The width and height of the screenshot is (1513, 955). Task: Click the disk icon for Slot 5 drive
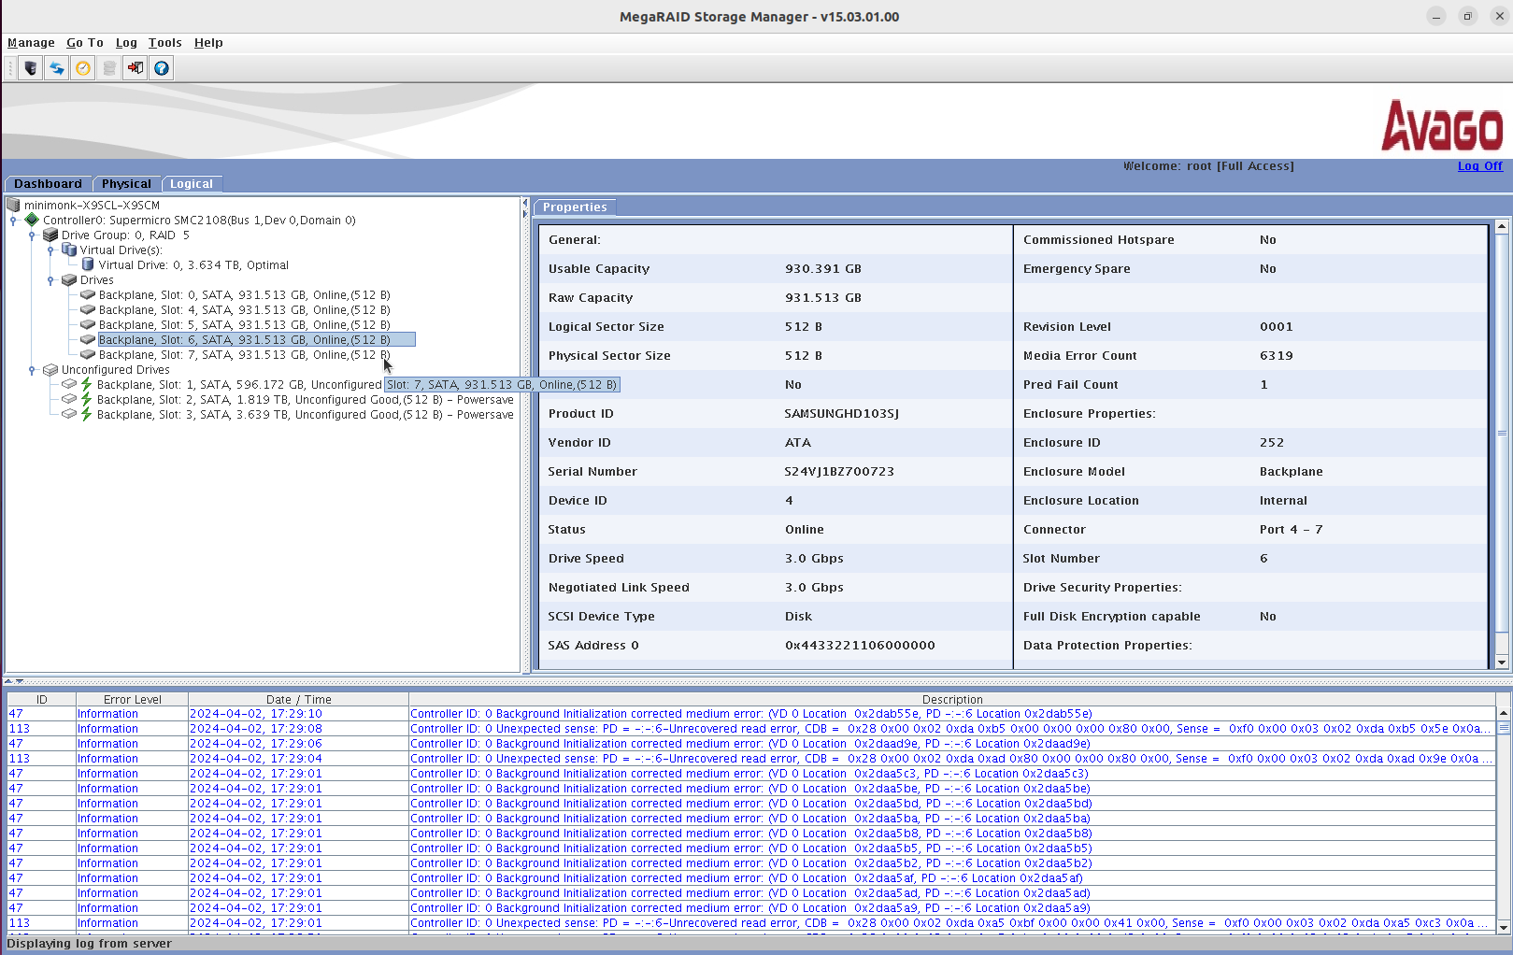(x=88, y=324)
